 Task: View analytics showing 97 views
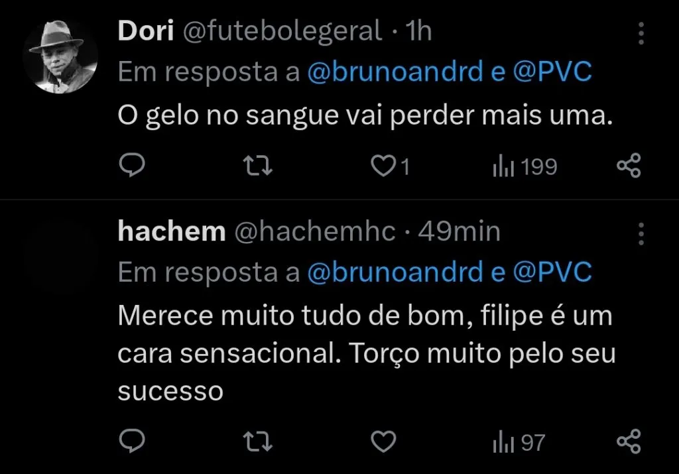pos(519,442)
